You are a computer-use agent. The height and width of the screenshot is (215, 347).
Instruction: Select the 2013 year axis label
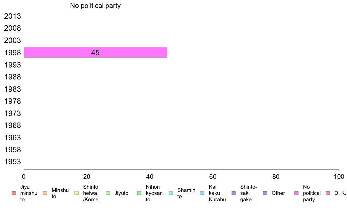(13, 16)
